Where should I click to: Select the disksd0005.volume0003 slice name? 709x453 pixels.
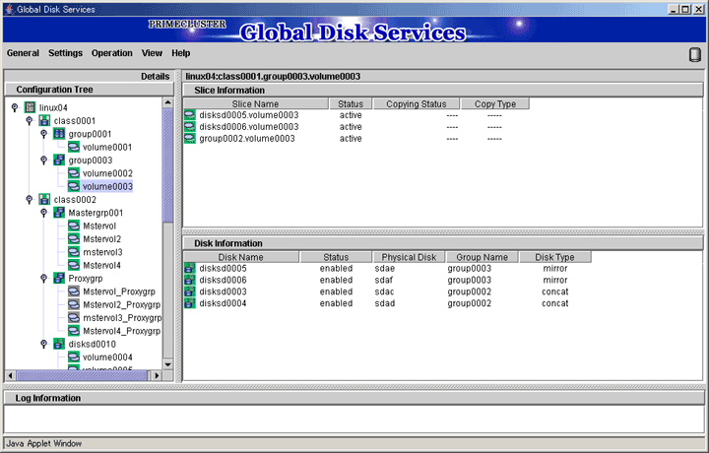click(249, 115)
